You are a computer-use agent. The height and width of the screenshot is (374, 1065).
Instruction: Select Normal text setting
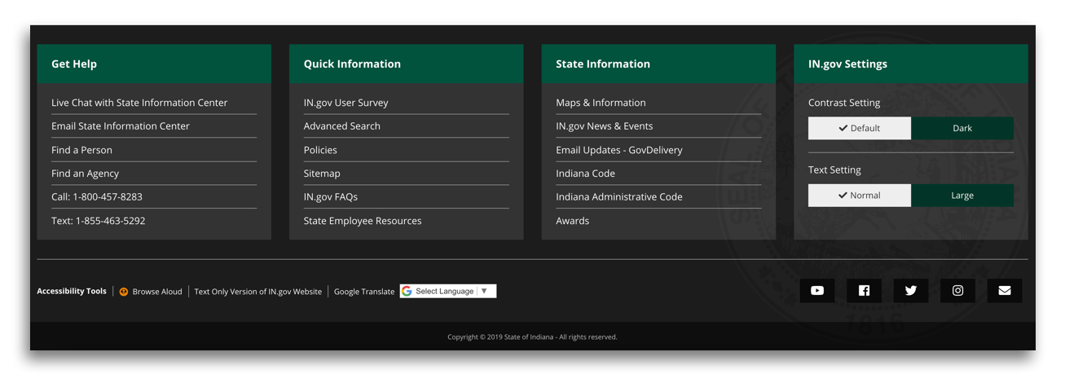860,196
